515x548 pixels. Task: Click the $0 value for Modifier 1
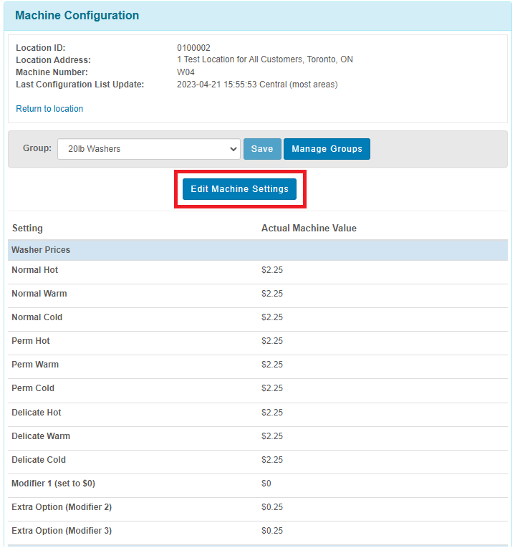[266, 484]
